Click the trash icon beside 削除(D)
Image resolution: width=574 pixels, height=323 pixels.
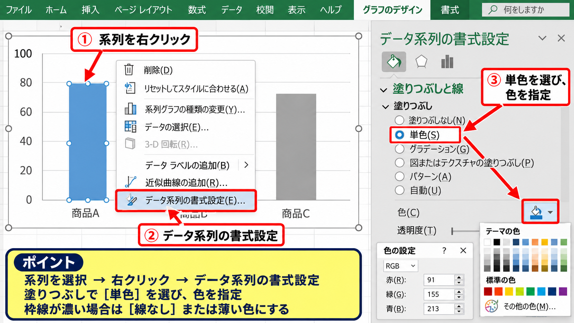click(x=129, y=70)
